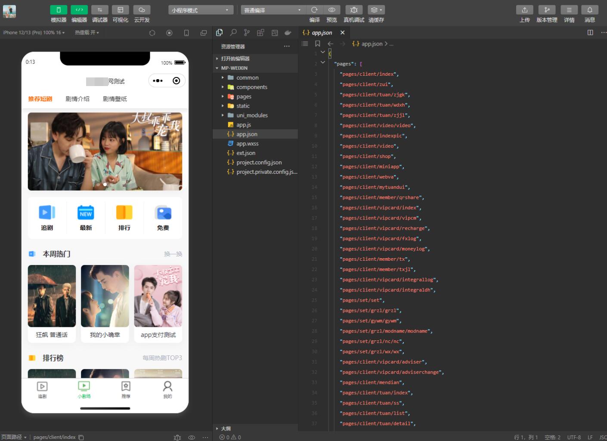
Task: Toggle the editor panel button
Action: pyautogui.click(x=79, y=10)
